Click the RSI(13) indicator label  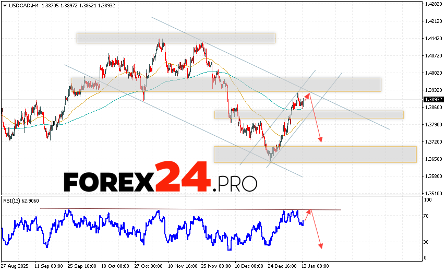[x=21, y=199]
